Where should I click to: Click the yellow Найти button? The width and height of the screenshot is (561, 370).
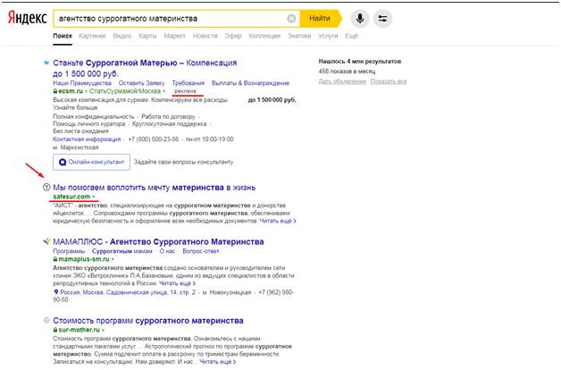321,18
